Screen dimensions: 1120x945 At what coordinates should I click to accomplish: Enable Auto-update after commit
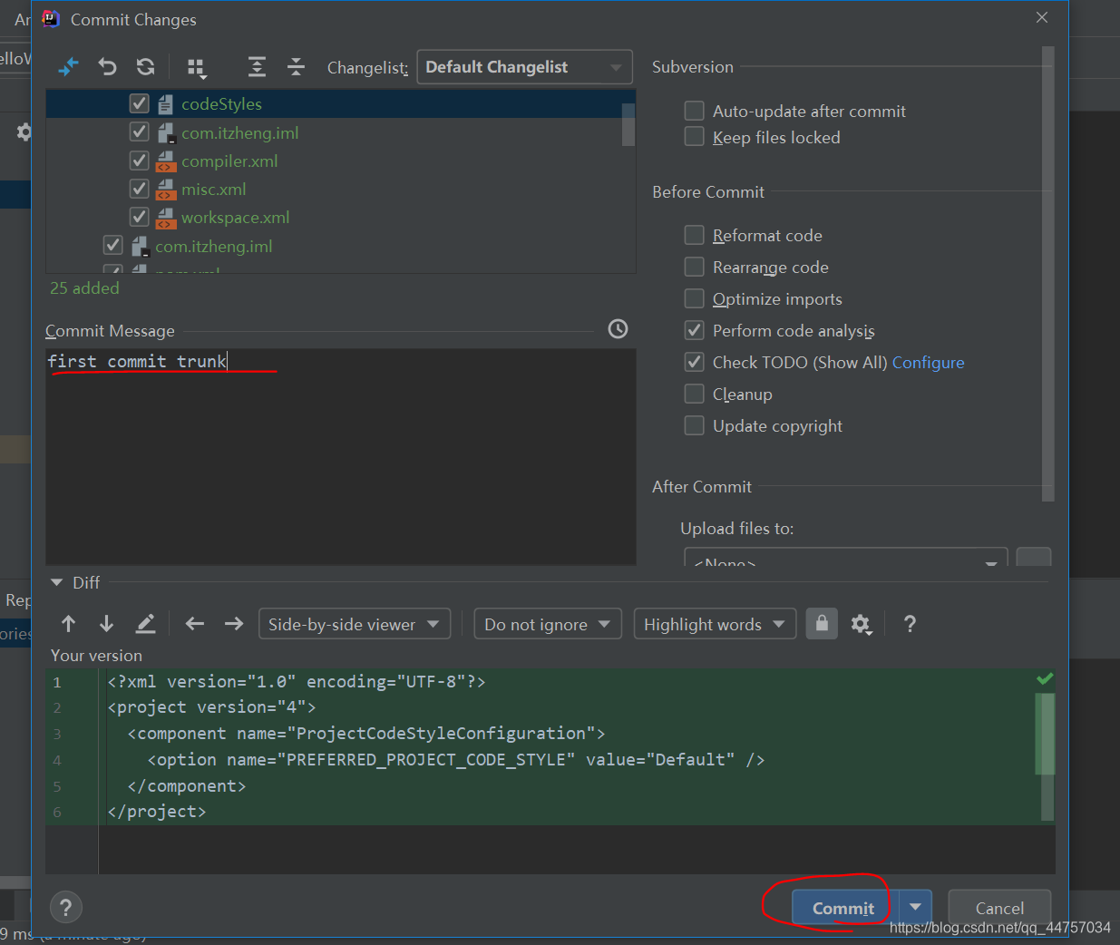point(694,112)
